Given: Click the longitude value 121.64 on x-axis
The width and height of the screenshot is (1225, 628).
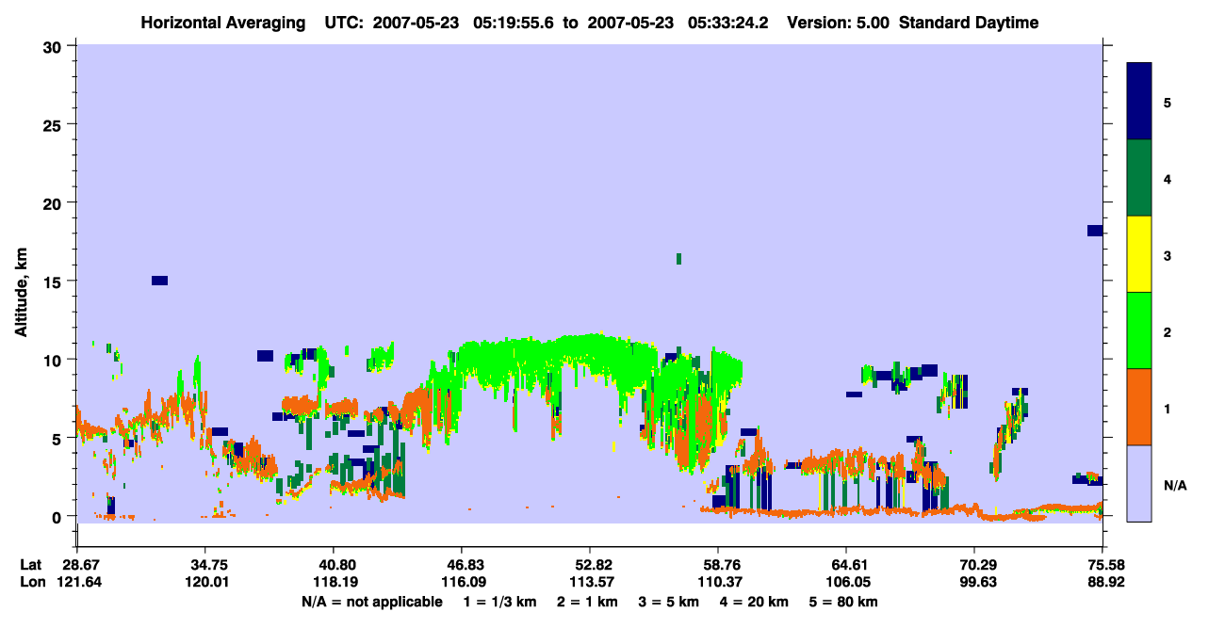Looking at the screenshot, I should tap(76, 582).
